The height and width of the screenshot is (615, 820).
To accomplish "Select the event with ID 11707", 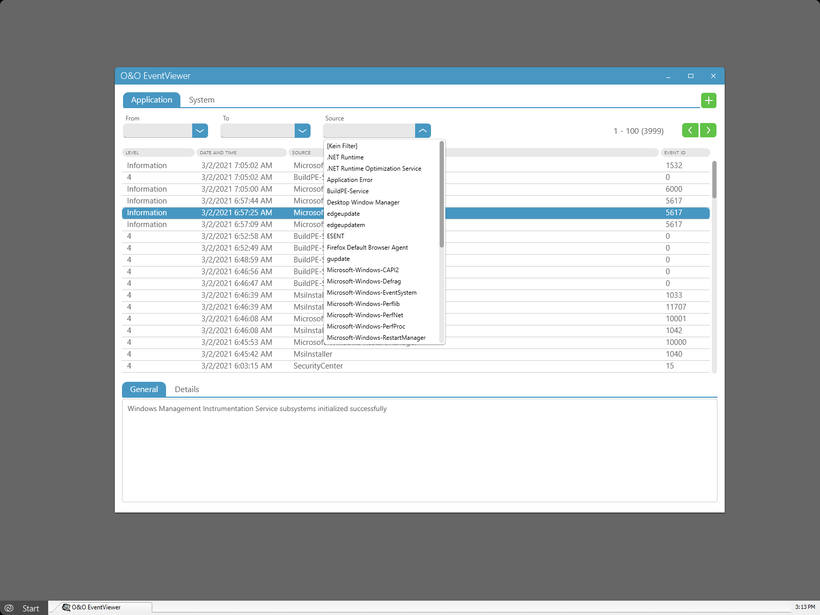I will [x=416, y=307].
